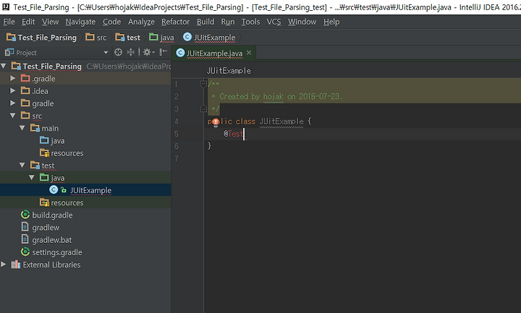Open the Build menu

click(206, 22)
